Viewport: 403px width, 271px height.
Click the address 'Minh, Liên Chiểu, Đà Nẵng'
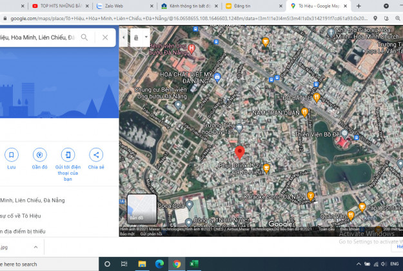[32, 200]
